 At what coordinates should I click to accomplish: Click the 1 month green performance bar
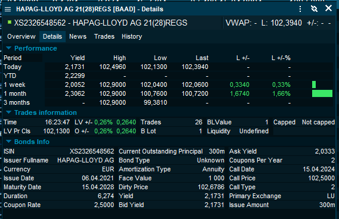(322, 93)
